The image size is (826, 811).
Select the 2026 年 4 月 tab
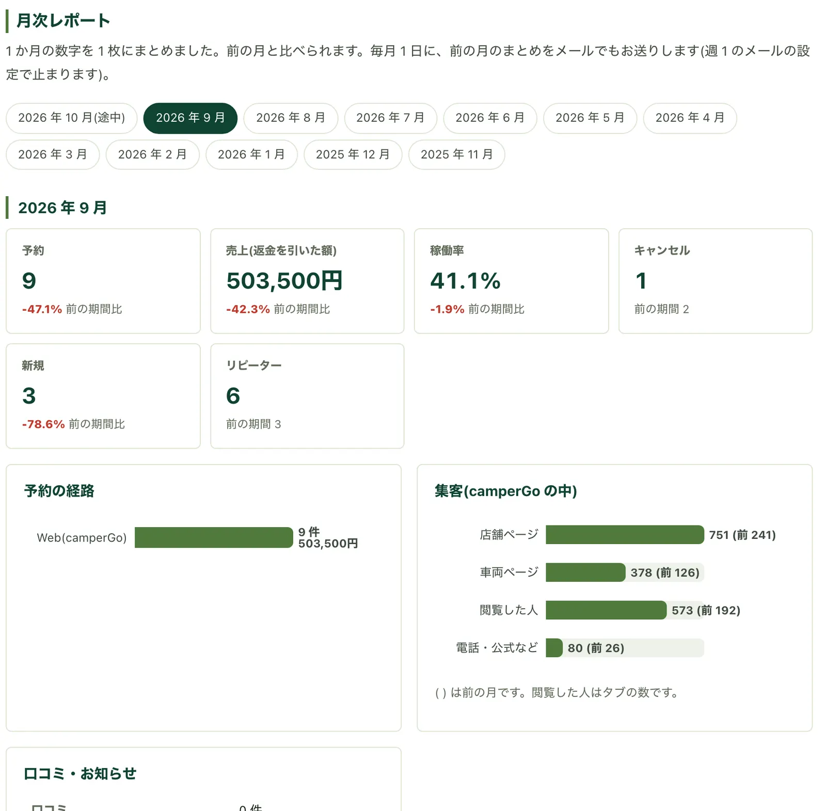(x=690, y=118)
